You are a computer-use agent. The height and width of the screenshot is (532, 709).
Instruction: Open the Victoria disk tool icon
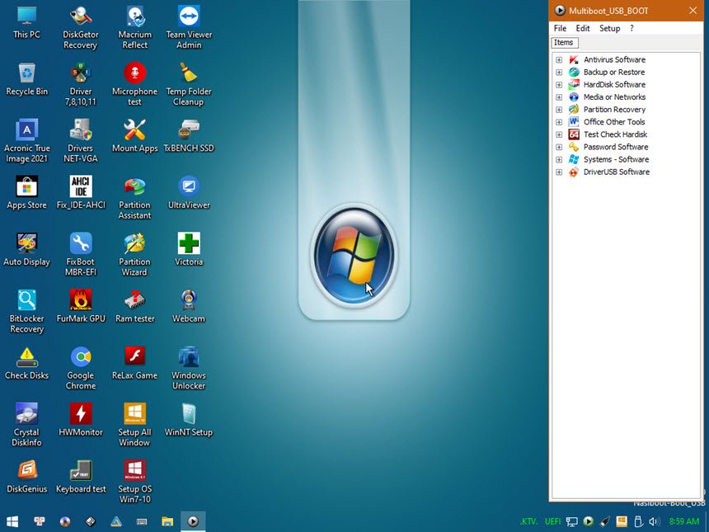(x=189, y=249)
